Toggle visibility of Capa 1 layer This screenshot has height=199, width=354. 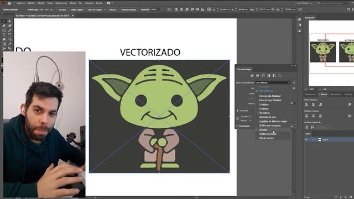tap(306, 140)
